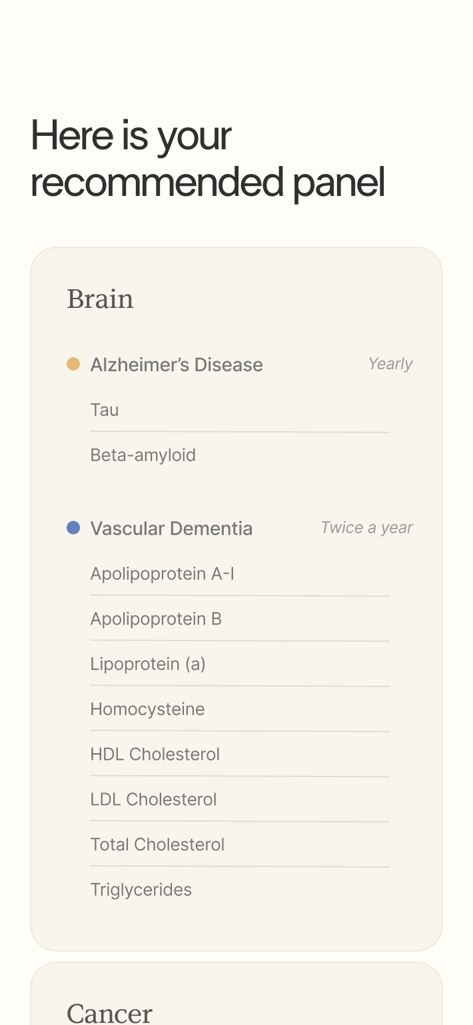The image size is (473, 1025).
Task: Expand the Cancer panel card
Action: coord(236,993)
